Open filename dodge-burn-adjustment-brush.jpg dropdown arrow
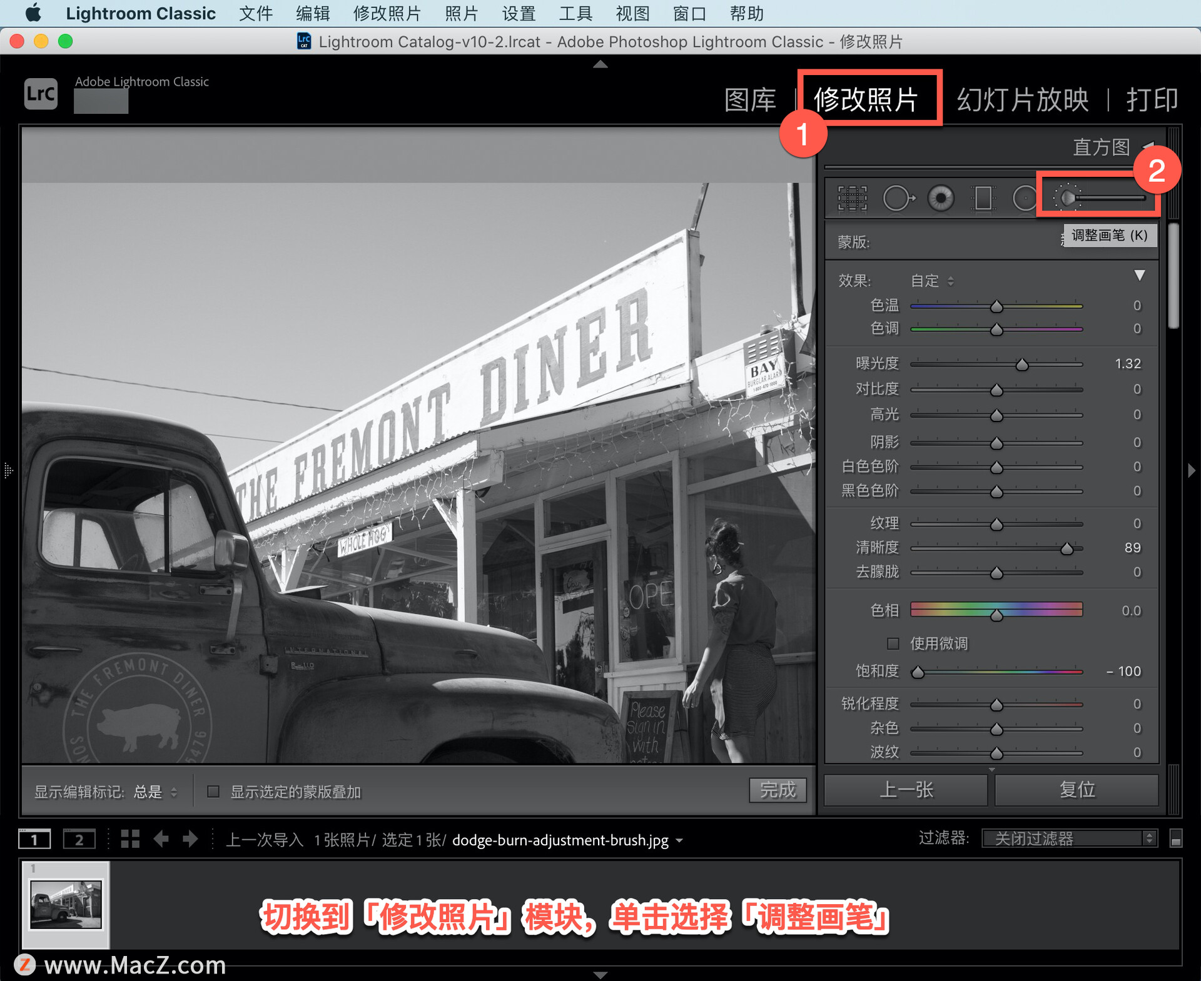This screenshot has width=1201, height=981. [679, 840]
